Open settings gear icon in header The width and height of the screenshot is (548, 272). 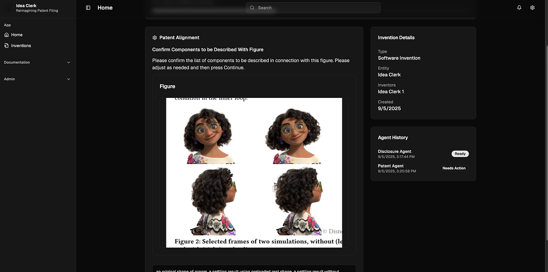[x=533, y=8]
